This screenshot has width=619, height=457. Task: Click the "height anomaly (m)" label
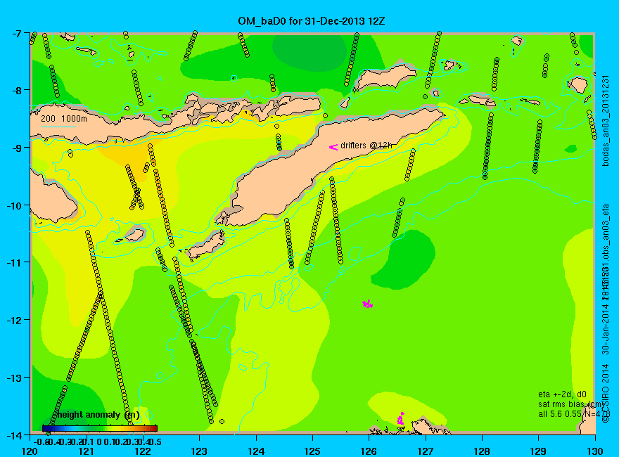point(97,415)
